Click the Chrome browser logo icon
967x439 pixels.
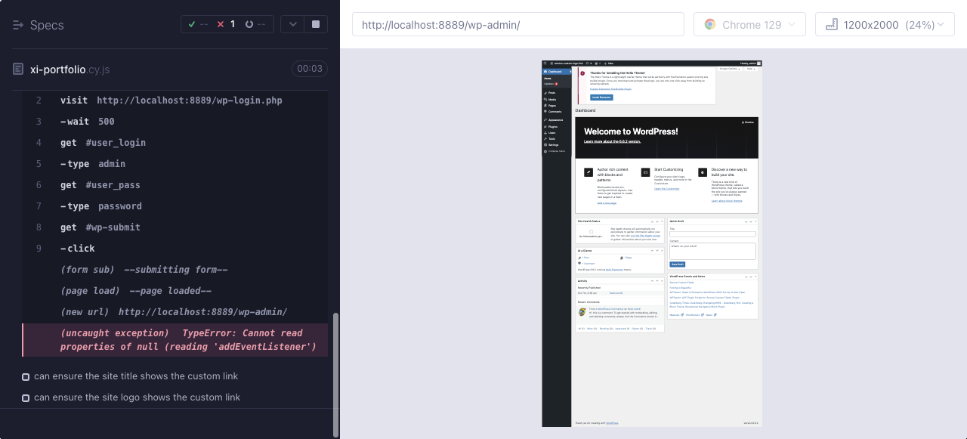pos(710,25)
